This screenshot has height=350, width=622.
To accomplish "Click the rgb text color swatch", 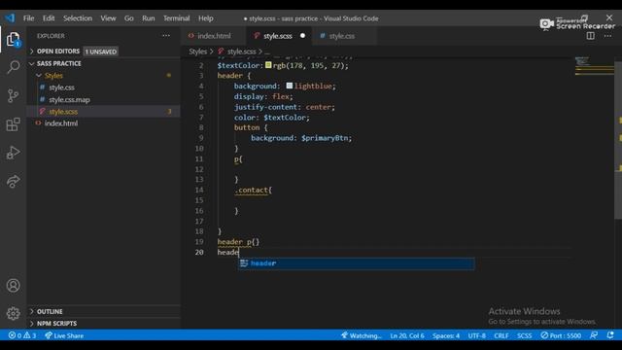I will point(268,65).
